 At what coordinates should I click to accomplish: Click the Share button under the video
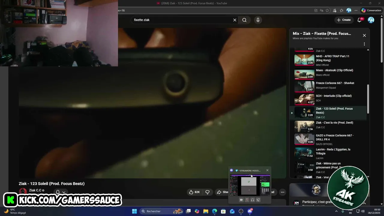click(223, 192)
